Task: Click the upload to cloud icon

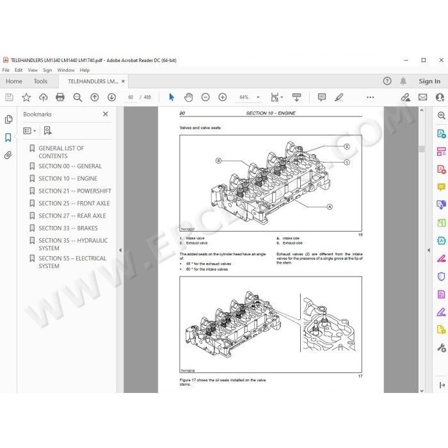Action: (x=43, y=97)
